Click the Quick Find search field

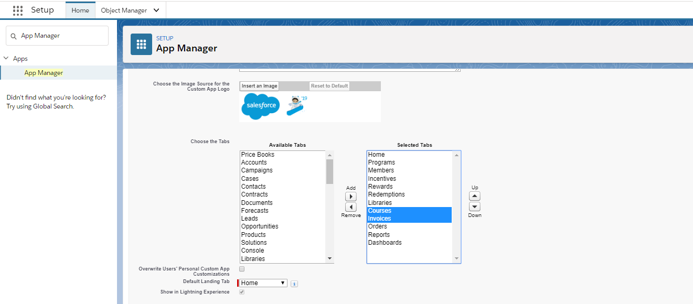[57, 36]
